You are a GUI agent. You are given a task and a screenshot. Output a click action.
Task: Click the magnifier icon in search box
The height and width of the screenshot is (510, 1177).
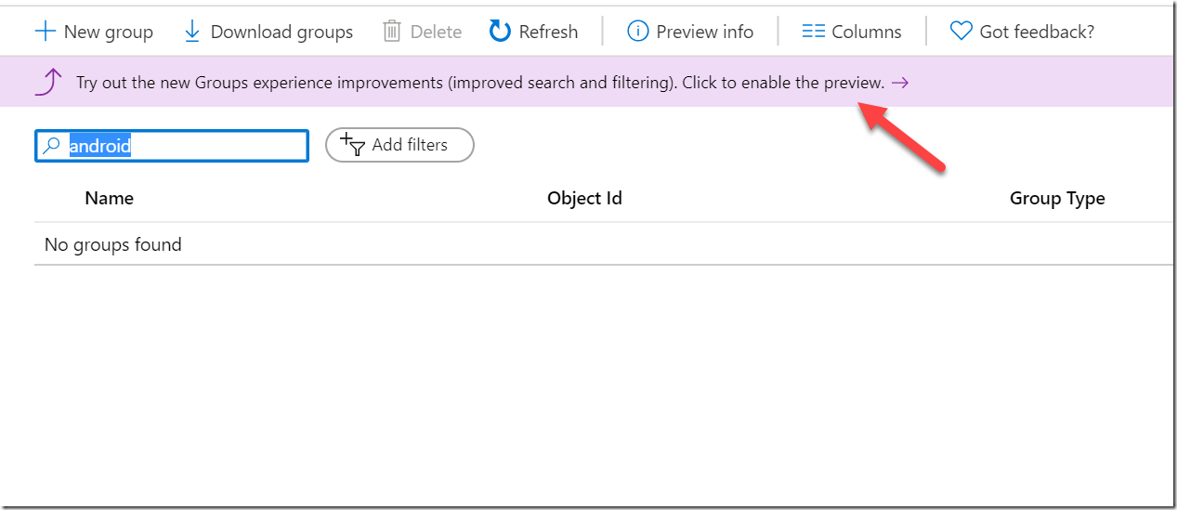tap(53, 146)
